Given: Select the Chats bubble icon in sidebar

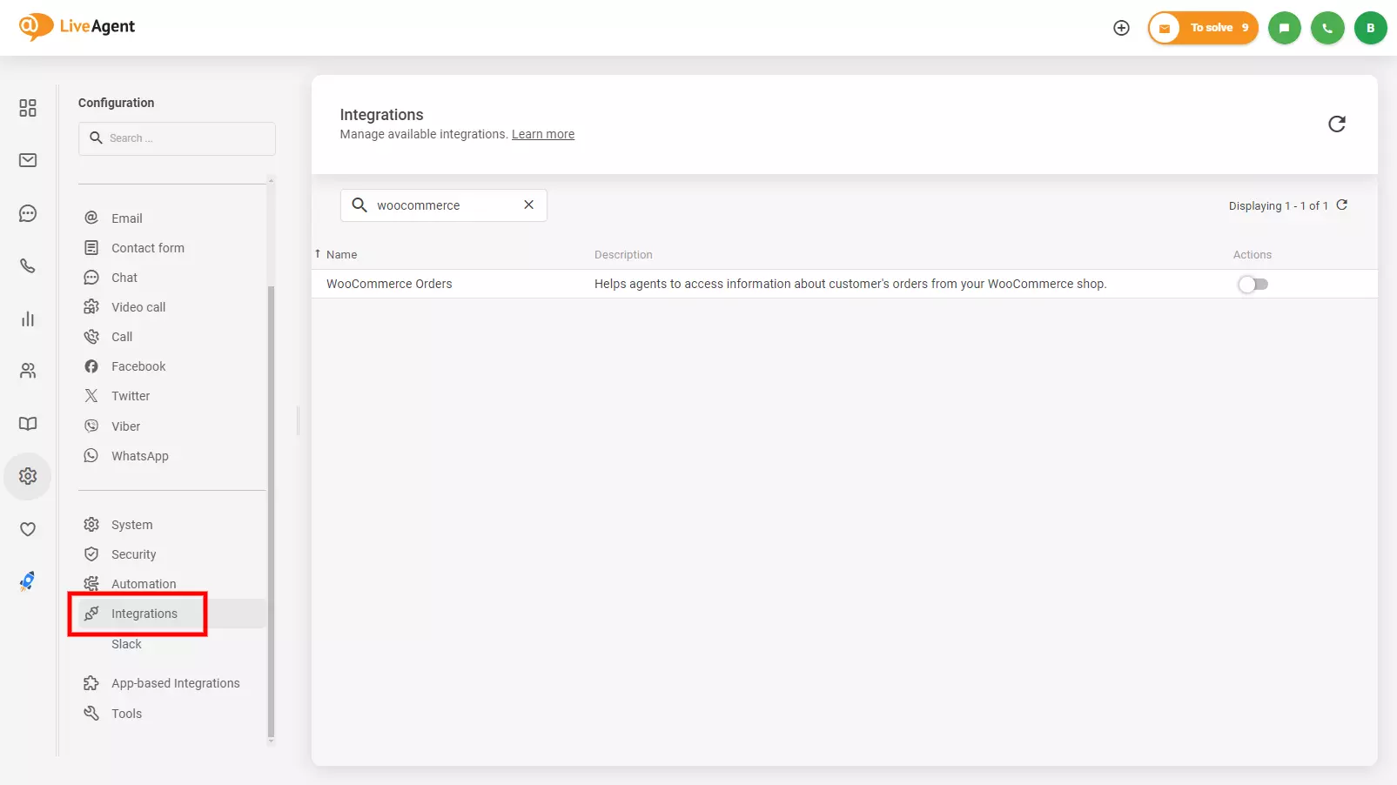Looking at the screenshot, I should coord(27,213).
